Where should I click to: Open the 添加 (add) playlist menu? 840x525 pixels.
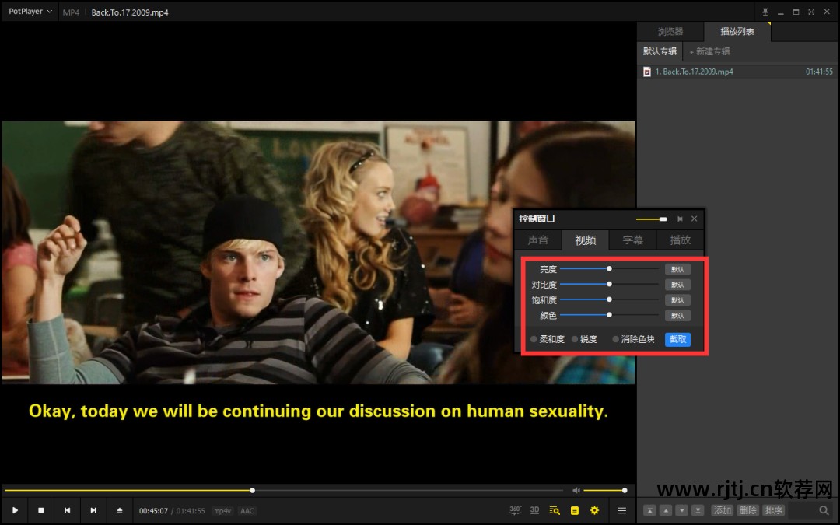pos(723,510)
